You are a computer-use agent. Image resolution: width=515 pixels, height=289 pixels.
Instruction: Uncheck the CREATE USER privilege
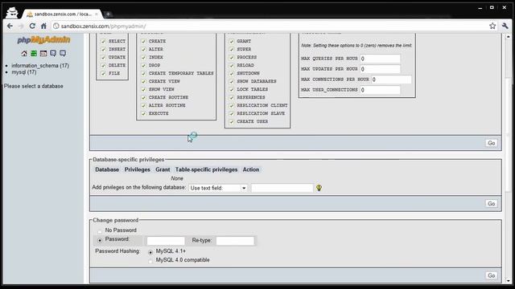coord(232,121)
